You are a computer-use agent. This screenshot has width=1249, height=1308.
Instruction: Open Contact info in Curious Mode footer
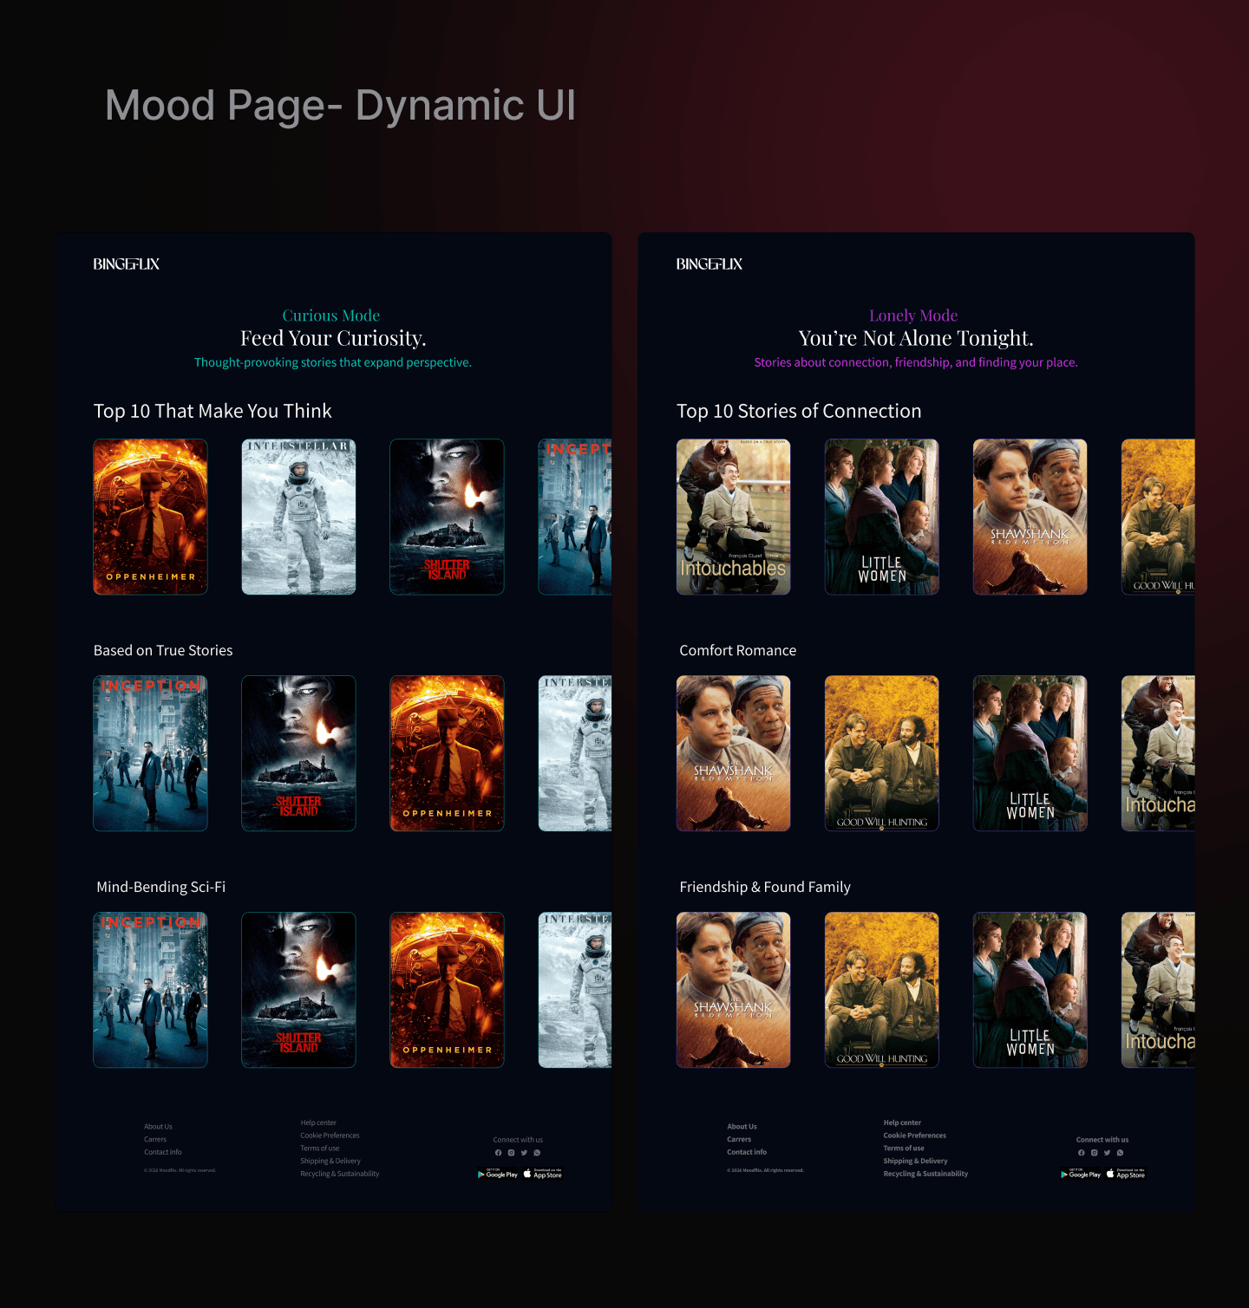coord(162,1152)
